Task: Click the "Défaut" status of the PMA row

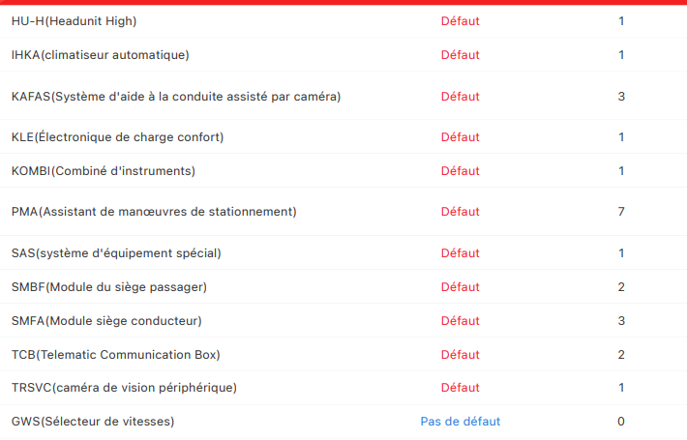Action: pyautogui.click(x=461, y=212)
